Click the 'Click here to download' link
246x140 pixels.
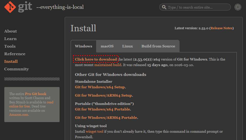pyautogui.click(x=96, y=59)
